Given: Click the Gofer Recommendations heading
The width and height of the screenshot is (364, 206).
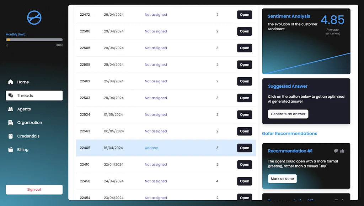Looking at the screenshot, I should tap(289, 133).
